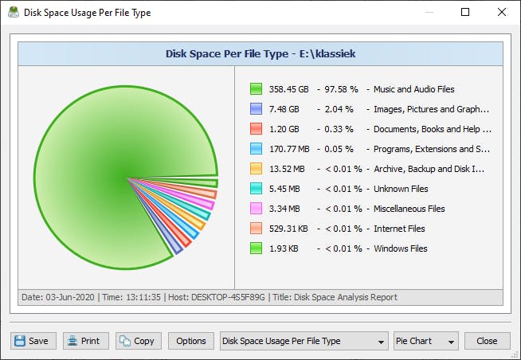Close the report with Close button
The image size is (521, 360).
(x=487, y=341)
